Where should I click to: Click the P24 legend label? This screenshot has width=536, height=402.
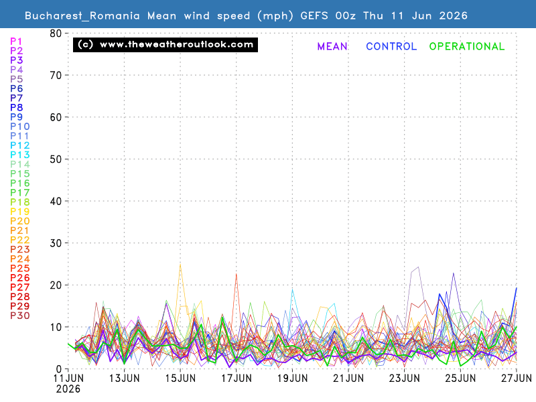[20, 259]
